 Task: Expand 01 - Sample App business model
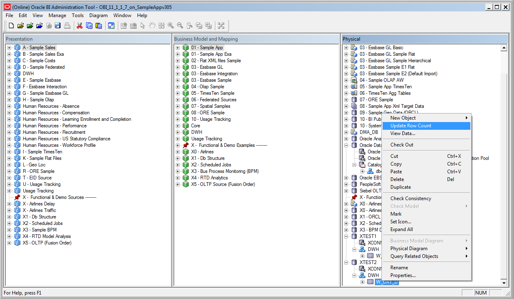178,48
